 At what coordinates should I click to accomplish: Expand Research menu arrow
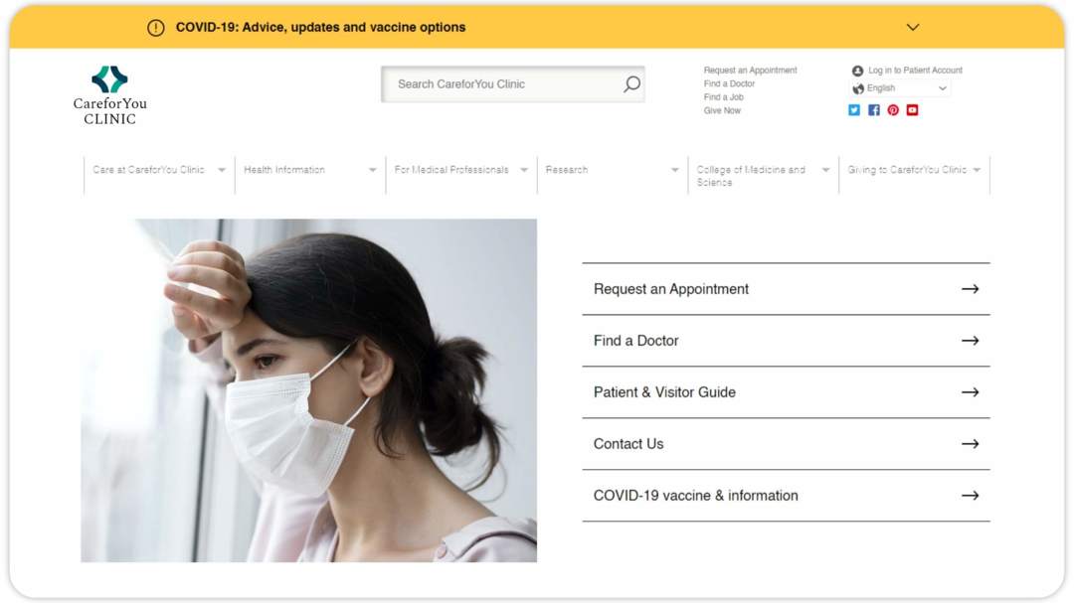[x=674, y=170]
